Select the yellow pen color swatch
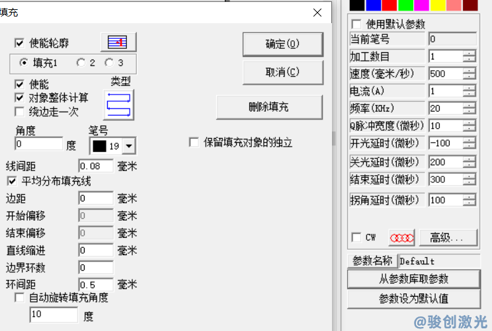The height and width of the screenshot is (331, 492). click(438, 5)
